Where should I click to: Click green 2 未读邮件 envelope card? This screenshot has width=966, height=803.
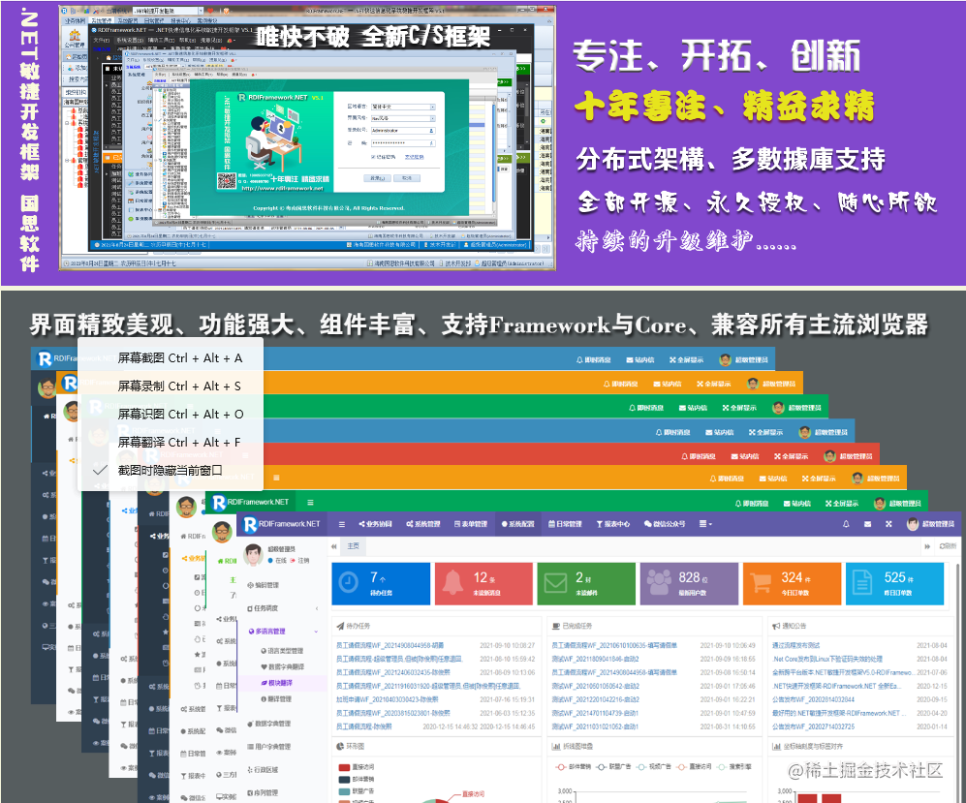tap(586, 583)
